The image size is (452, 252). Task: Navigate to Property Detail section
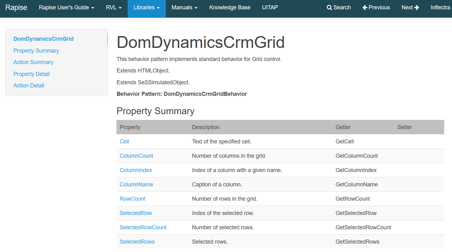pyautogui.click(x=32, y=74)
